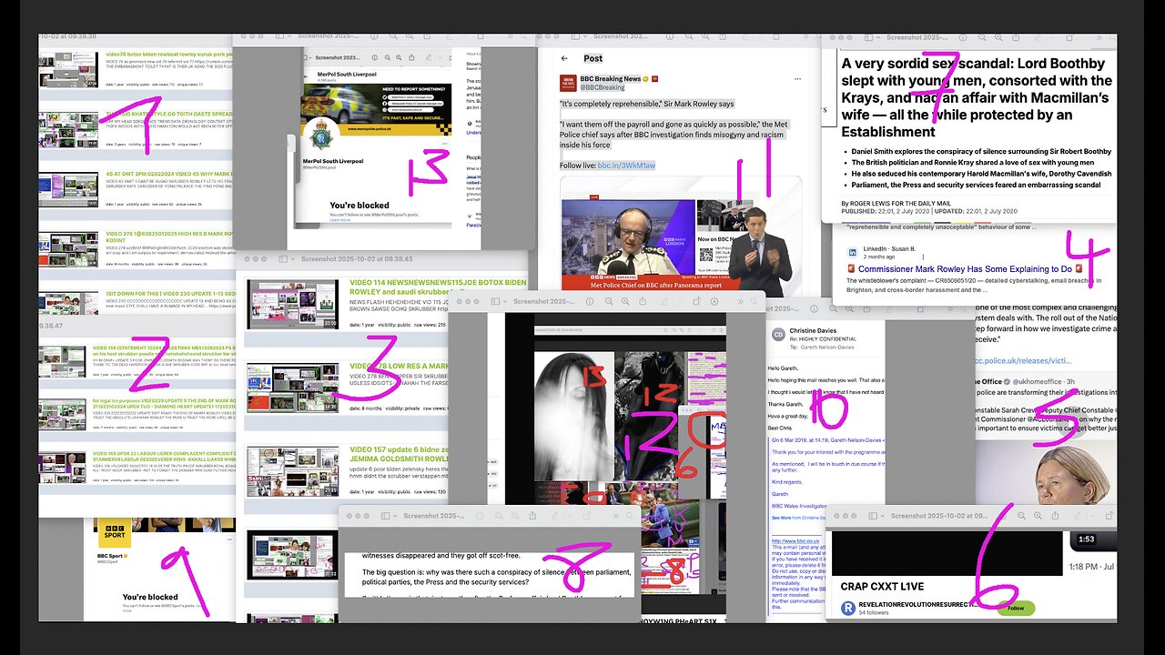Click the Follow button for REVELATIONREVOLUTIONRESURRECT
The image size is (1165, 655).
coord(1017,609)
